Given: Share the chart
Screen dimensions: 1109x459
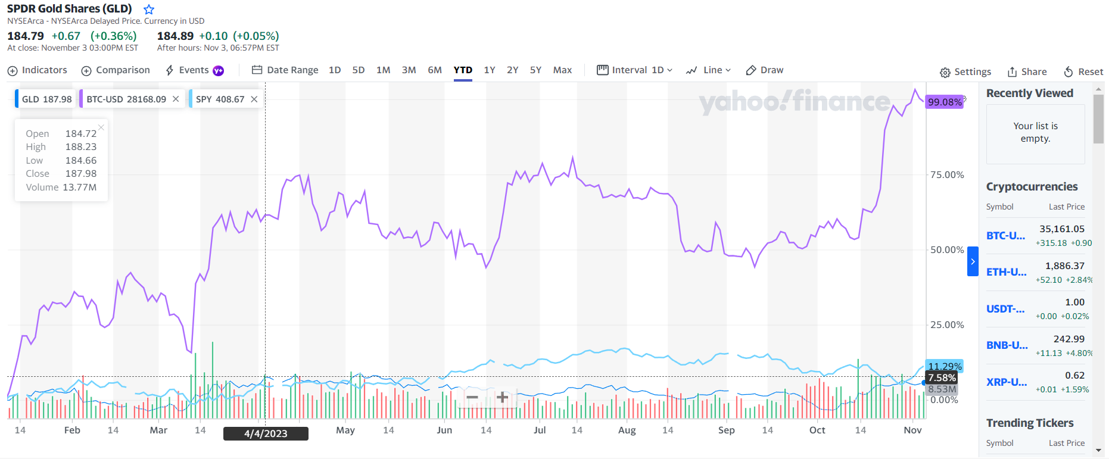Looking at the screenshot, I should tap(1027, 72).
